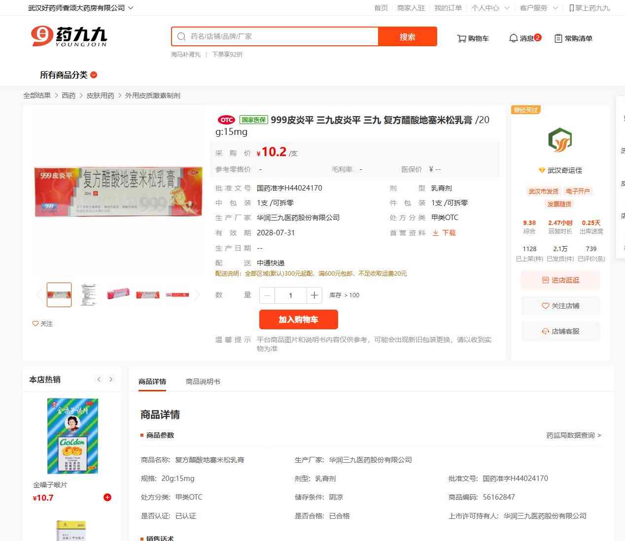Select the second product thumbnail image

pos(89,294)
